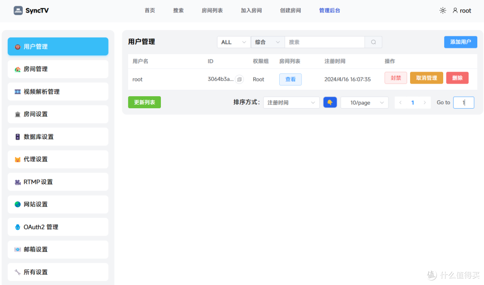Image resolution: width=484 pixels, height=285 pixels.
Task: Select the RTMP 设置 puzzle icon
Action: [x=17, y=182]
